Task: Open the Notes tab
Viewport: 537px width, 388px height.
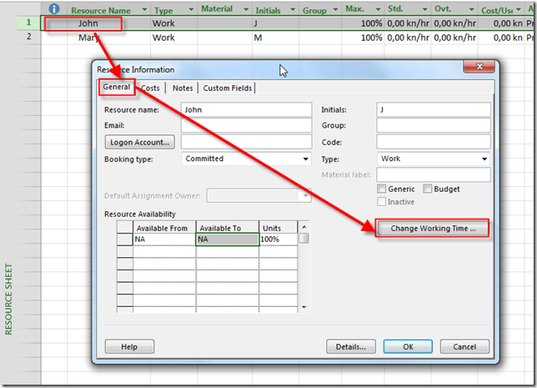Action: pos(182,88)
